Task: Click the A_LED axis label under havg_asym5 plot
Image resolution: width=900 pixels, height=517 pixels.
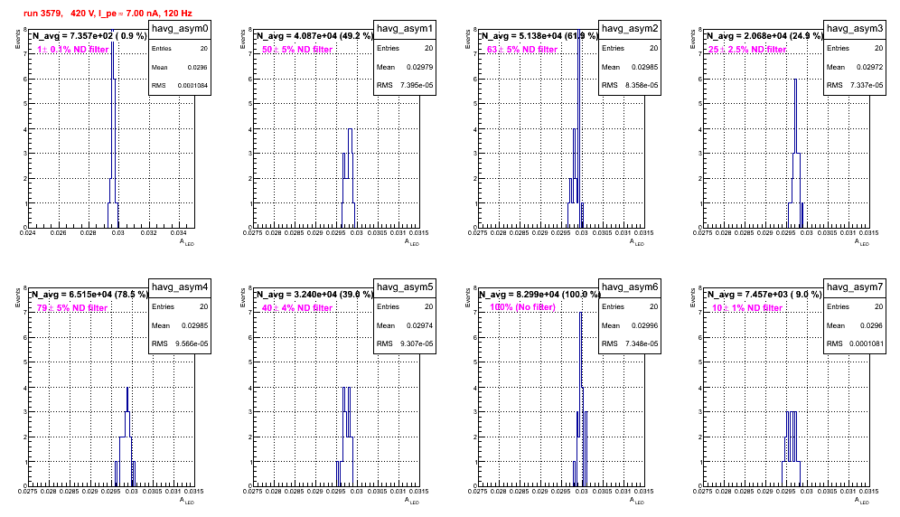Action: pyautogui.click(x=411, y=501)
